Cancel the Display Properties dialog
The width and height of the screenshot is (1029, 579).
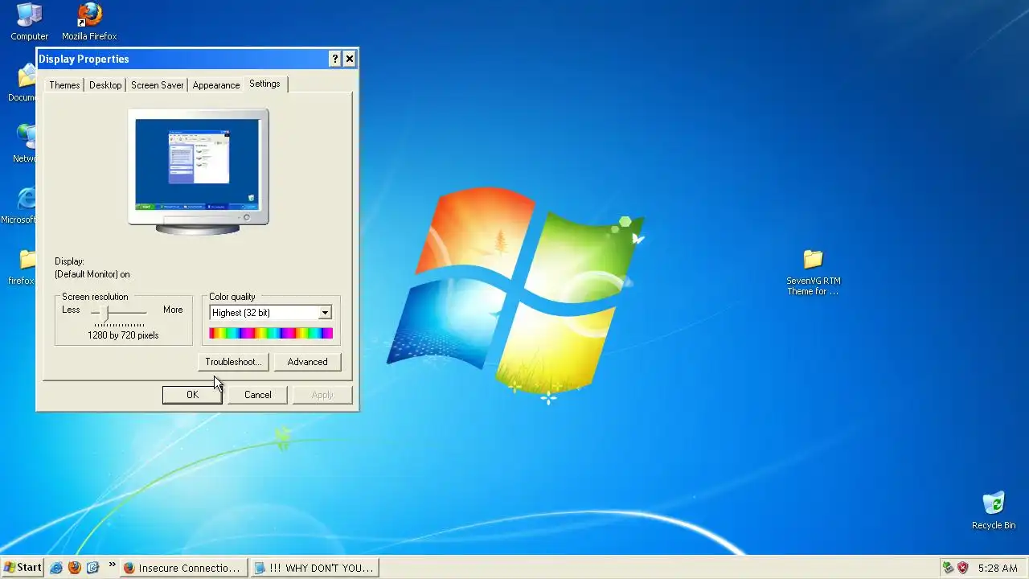click(x=257, y=395)
